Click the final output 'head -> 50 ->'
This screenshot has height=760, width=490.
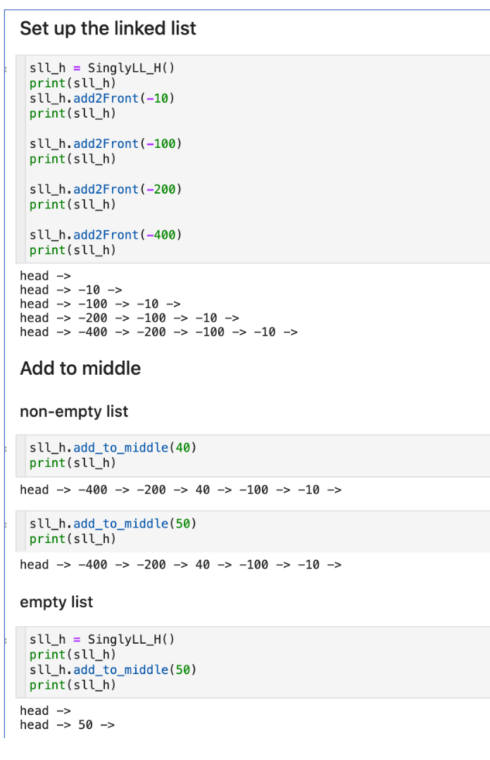tap(67, 725)
